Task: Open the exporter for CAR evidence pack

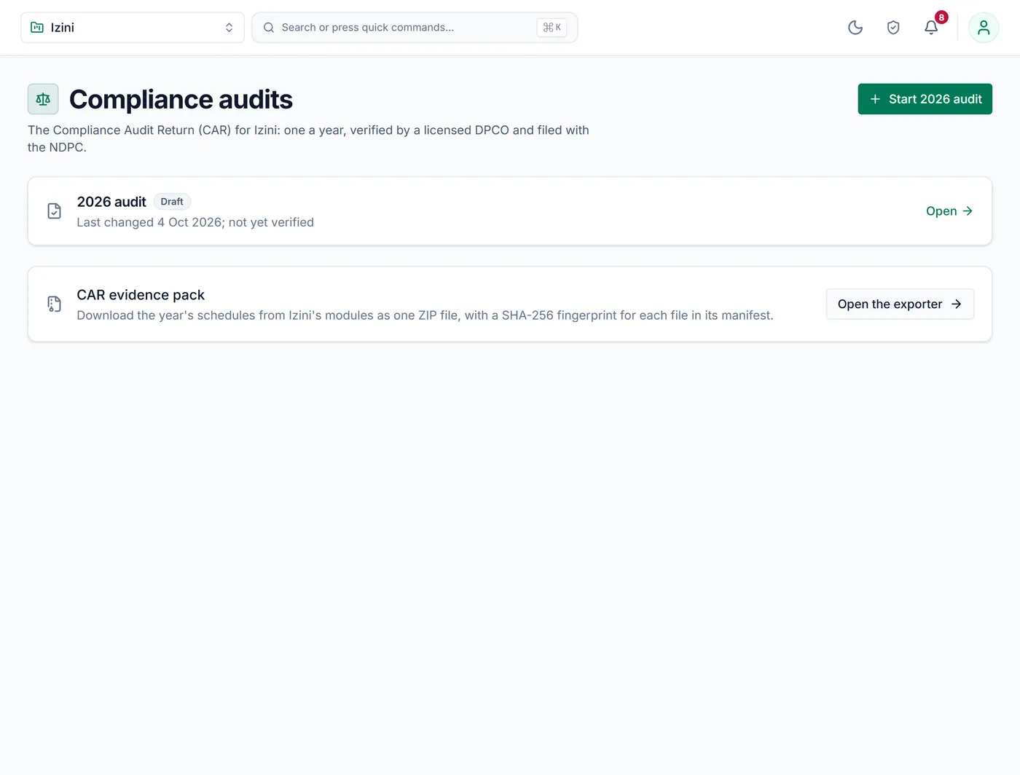Action: (900, 304)
